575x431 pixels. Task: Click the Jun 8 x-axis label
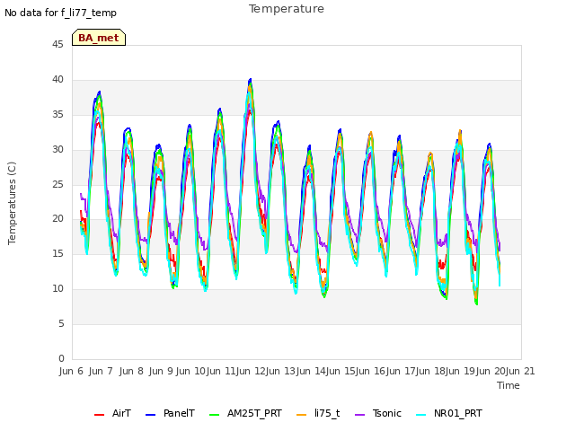(131, 371)
